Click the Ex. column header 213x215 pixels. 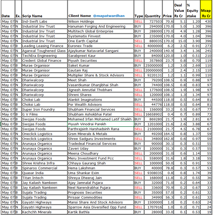18,16
